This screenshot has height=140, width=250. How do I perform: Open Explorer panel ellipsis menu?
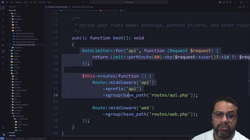click(x=41, y=7)
